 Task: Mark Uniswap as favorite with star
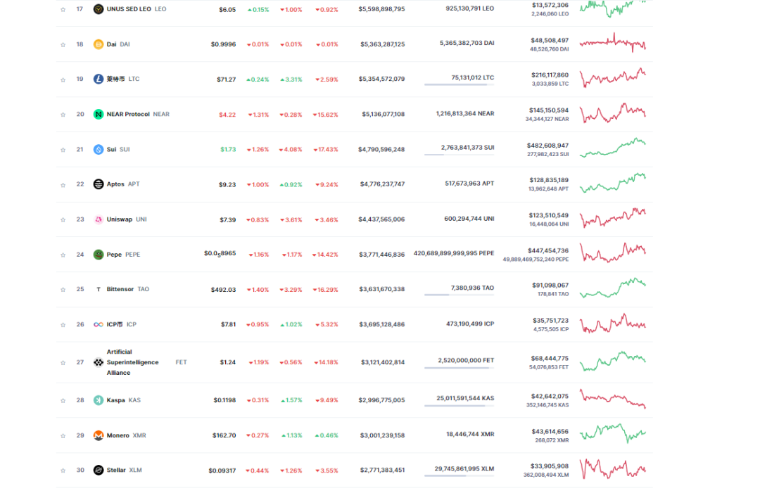click(x=63, y=220)
